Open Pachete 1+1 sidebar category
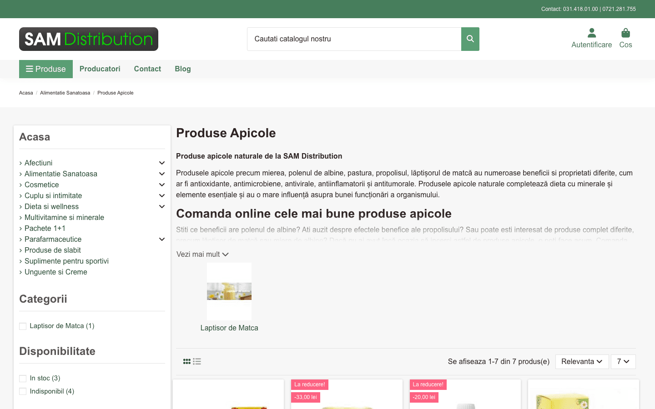This screenshot has width=655, height=409. (x=45, y=228)
